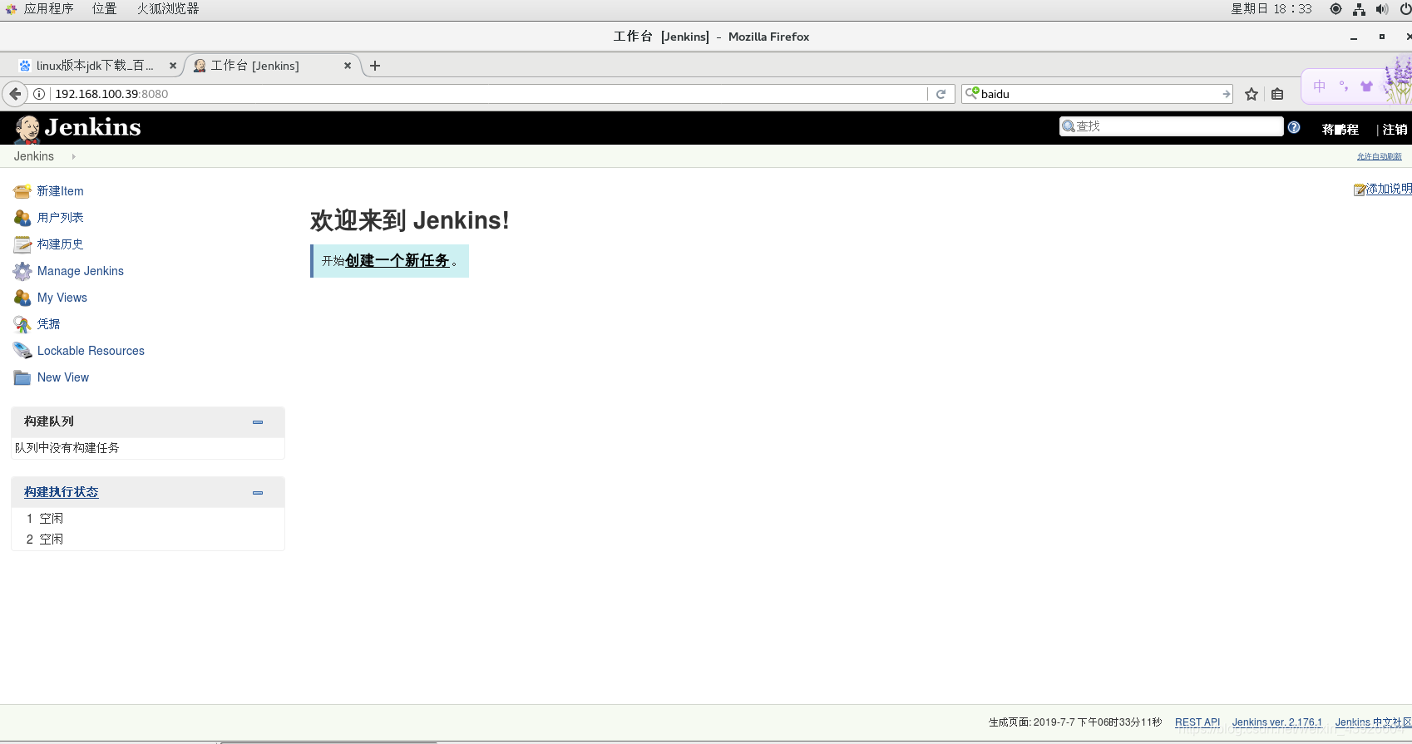Open the 位置 menu

pyautogui.click(x=104, y=9)
